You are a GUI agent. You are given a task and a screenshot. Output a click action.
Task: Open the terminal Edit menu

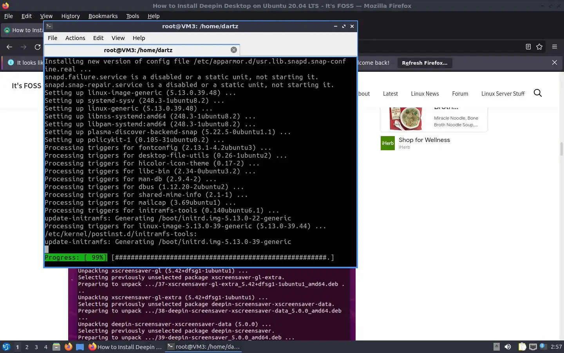tap(98, 38)
